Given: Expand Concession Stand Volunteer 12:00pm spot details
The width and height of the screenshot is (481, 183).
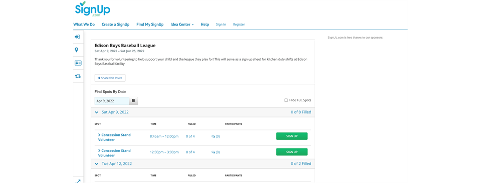Looking at the screenshot, I should click(x=114, y=153).
